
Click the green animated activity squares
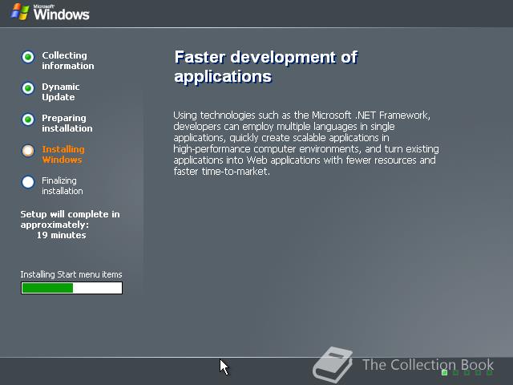click(x=467, y=372)
